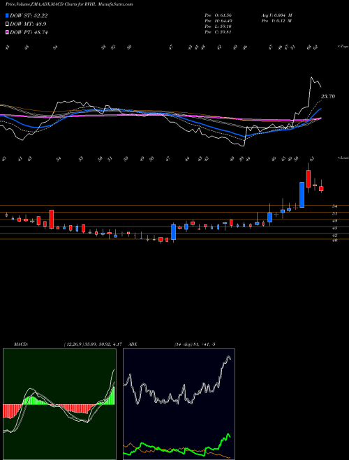The width and height of the screenshot is (349, 460).
Task: Click the 'Pre V: 0.12 M' volume text
Action: [276, 21]
